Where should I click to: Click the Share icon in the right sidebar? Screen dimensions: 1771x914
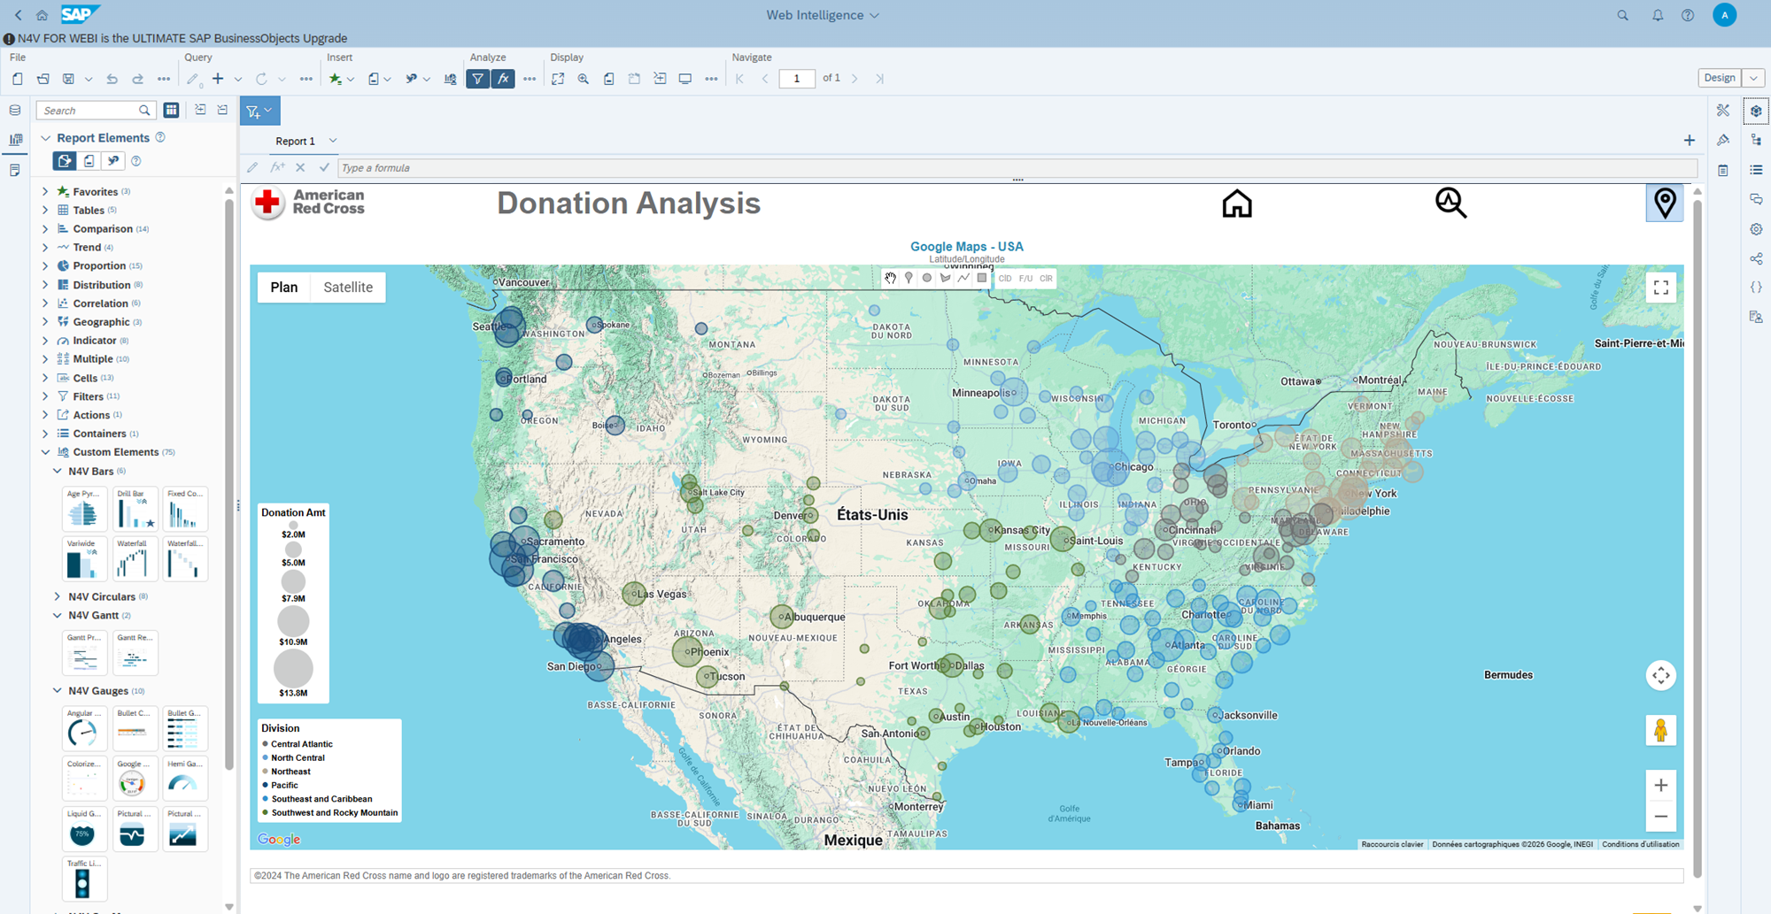coord(1756,258)
